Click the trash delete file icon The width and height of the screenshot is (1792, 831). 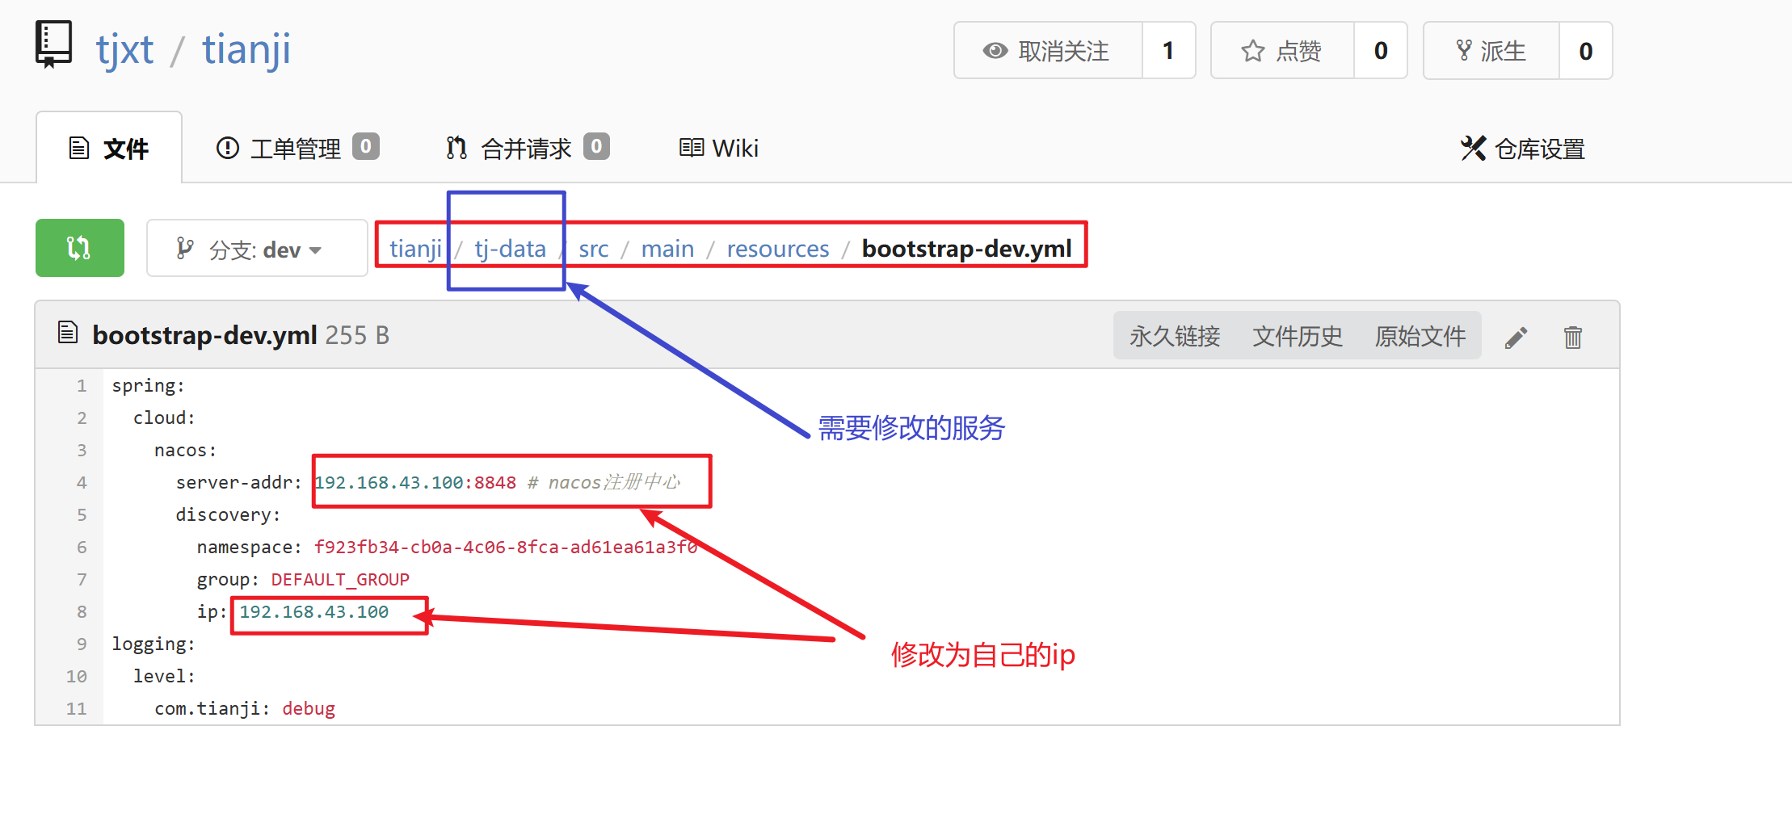[x=1572, y=338]
